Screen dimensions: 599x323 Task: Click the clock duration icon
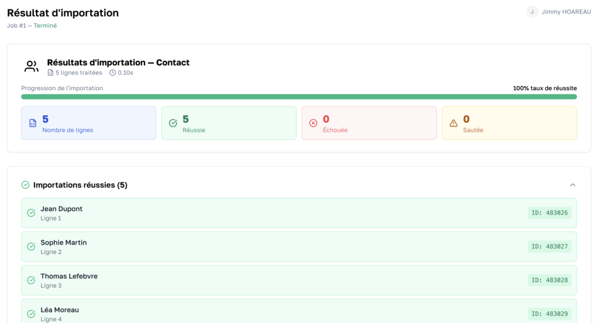click(x=112, y=73)
